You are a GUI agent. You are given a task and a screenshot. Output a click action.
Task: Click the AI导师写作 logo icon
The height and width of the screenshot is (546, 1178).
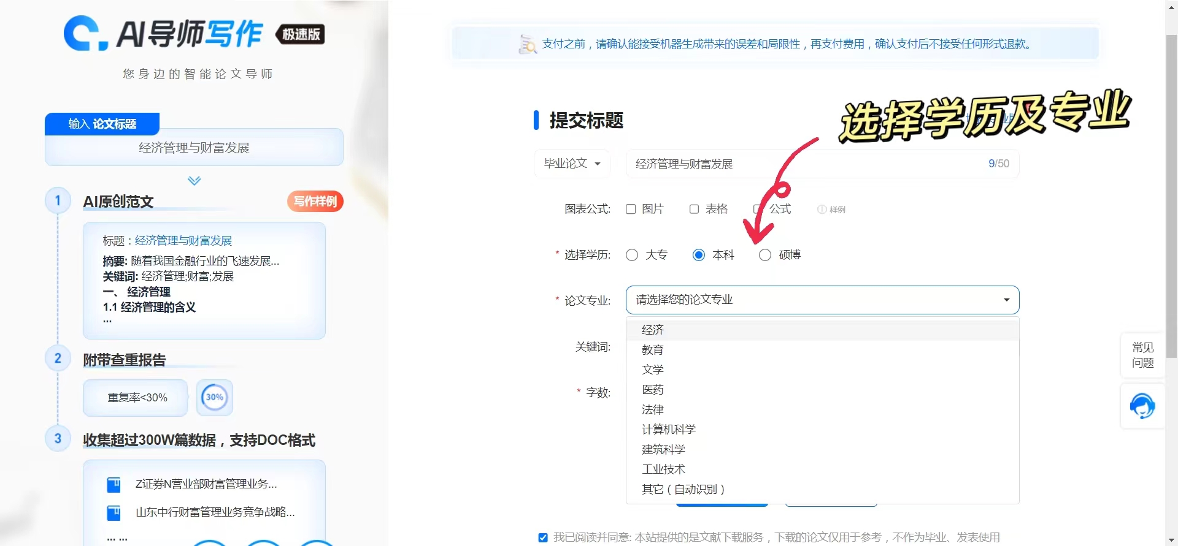coord(85,34)
